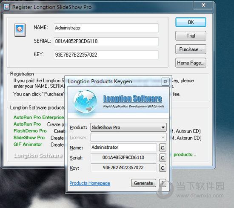Close the Longtion Products Keygen window
Image resolution: width=234 pixels, height=208 pixels.
point(166,82)
